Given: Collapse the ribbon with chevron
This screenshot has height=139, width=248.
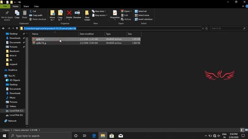Looking at the screenshot, I should coord(243,6).
